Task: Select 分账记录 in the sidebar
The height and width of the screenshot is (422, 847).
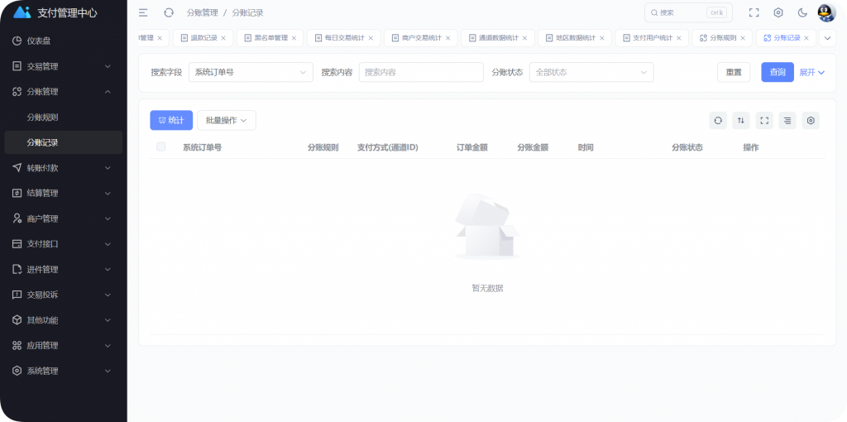Action: 63,142
